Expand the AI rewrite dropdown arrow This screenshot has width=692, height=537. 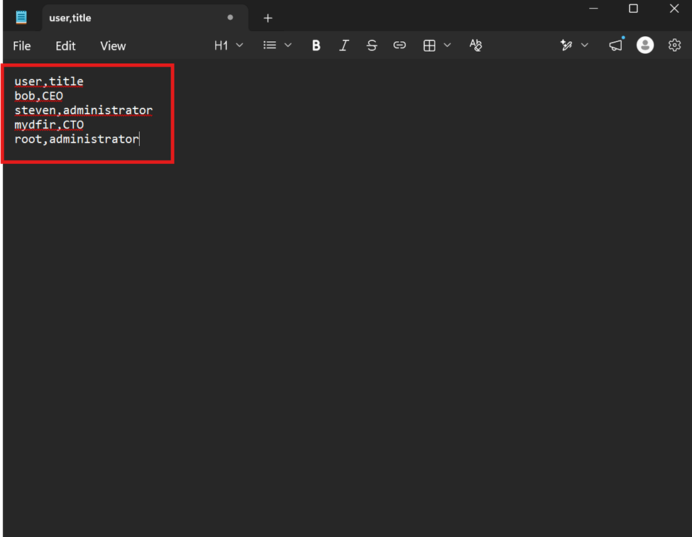(585, 45)
